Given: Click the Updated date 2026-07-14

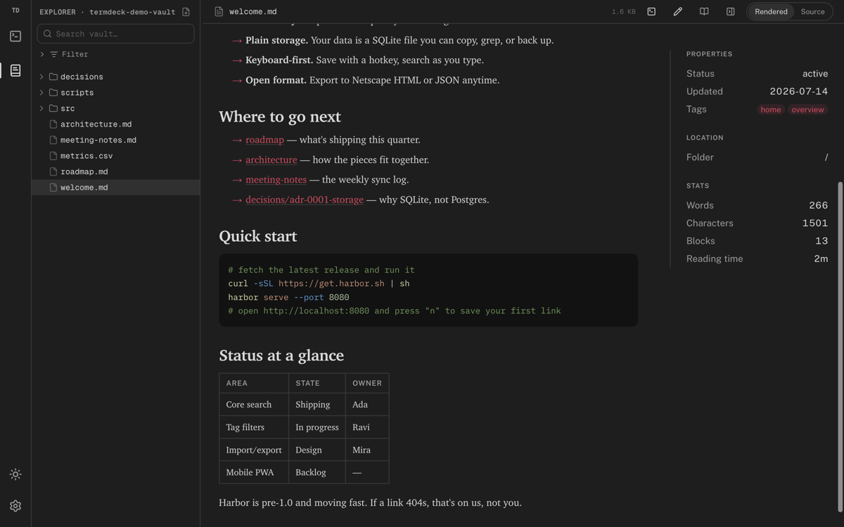Looking at the screenshot, I should pos(799,91).
